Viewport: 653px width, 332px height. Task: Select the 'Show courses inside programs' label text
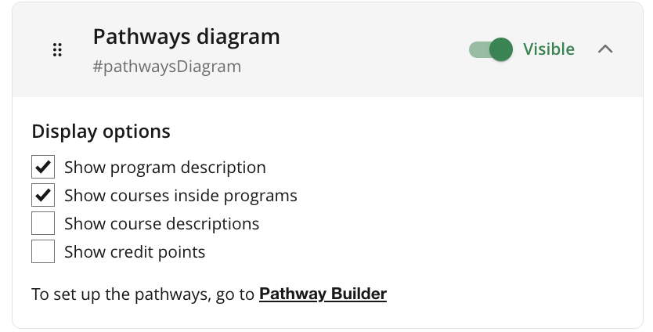[180, 196]
